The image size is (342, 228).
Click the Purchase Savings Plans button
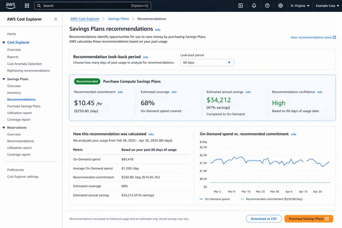[308, 219]
